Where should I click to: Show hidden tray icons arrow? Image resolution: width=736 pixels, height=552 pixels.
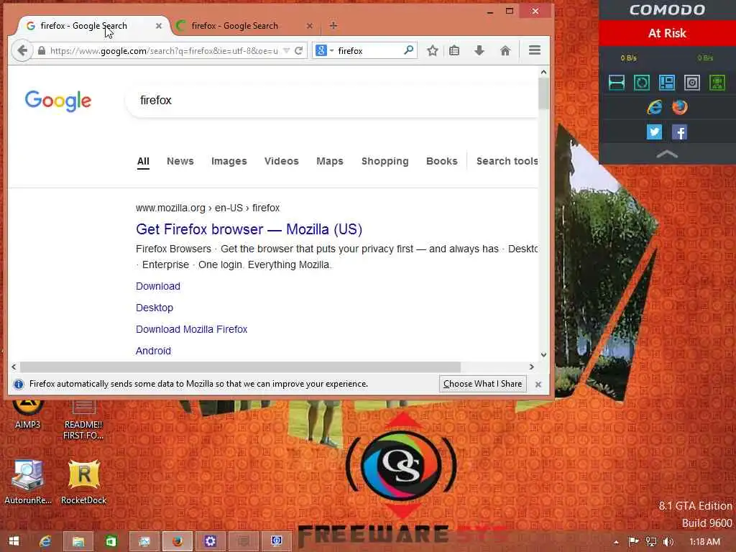(x=616, y=542)
